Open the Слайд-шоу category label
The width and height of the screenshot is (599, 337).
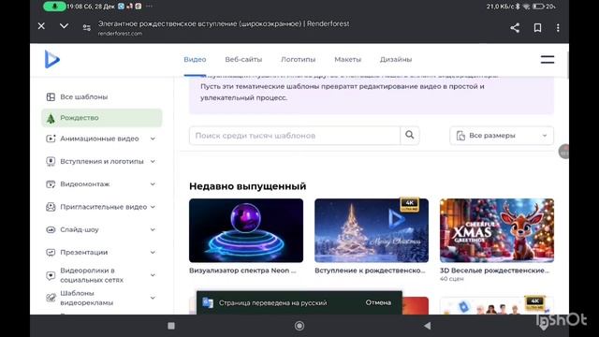[80, 229]
